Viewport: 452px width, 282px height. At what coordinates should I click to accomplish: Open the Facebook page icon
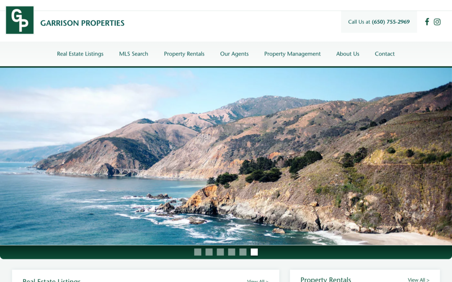427,22
